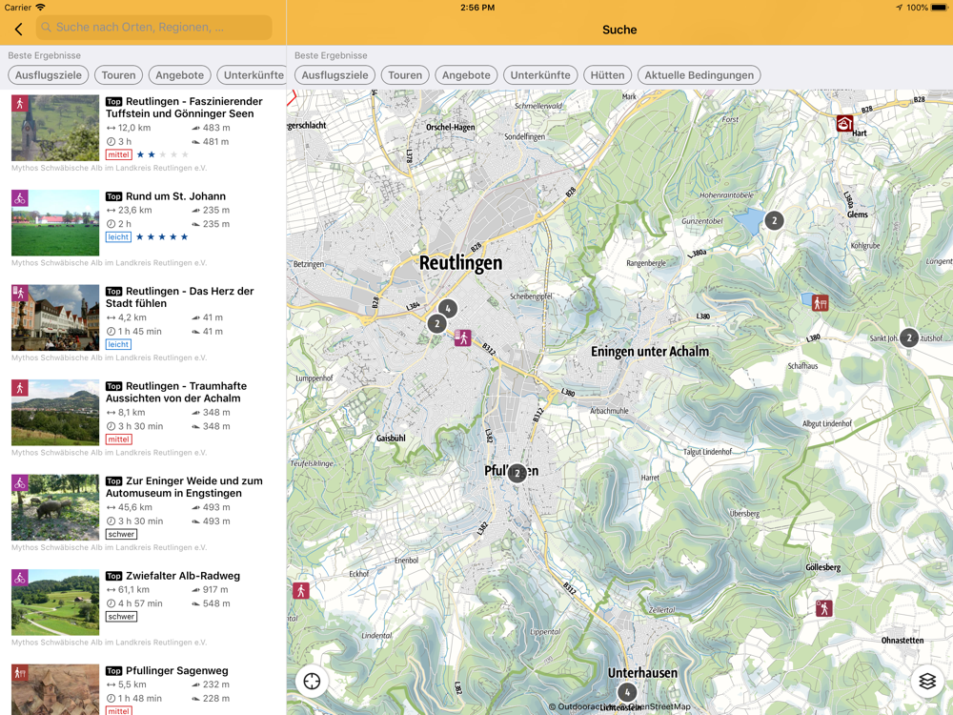Tap the city walk icon on Herz der Stadt image

tap(20, 293)
